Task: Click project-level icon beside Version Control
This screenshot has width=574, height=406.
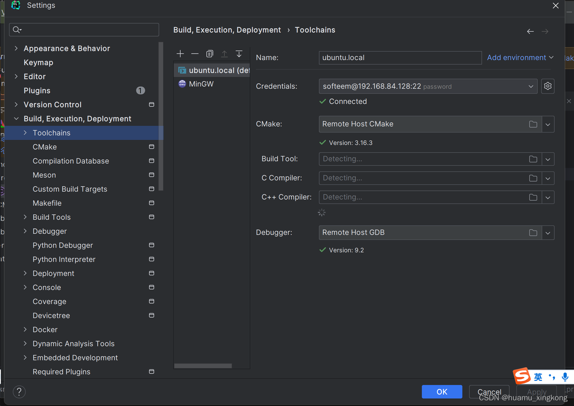Action: coord(152,105)
